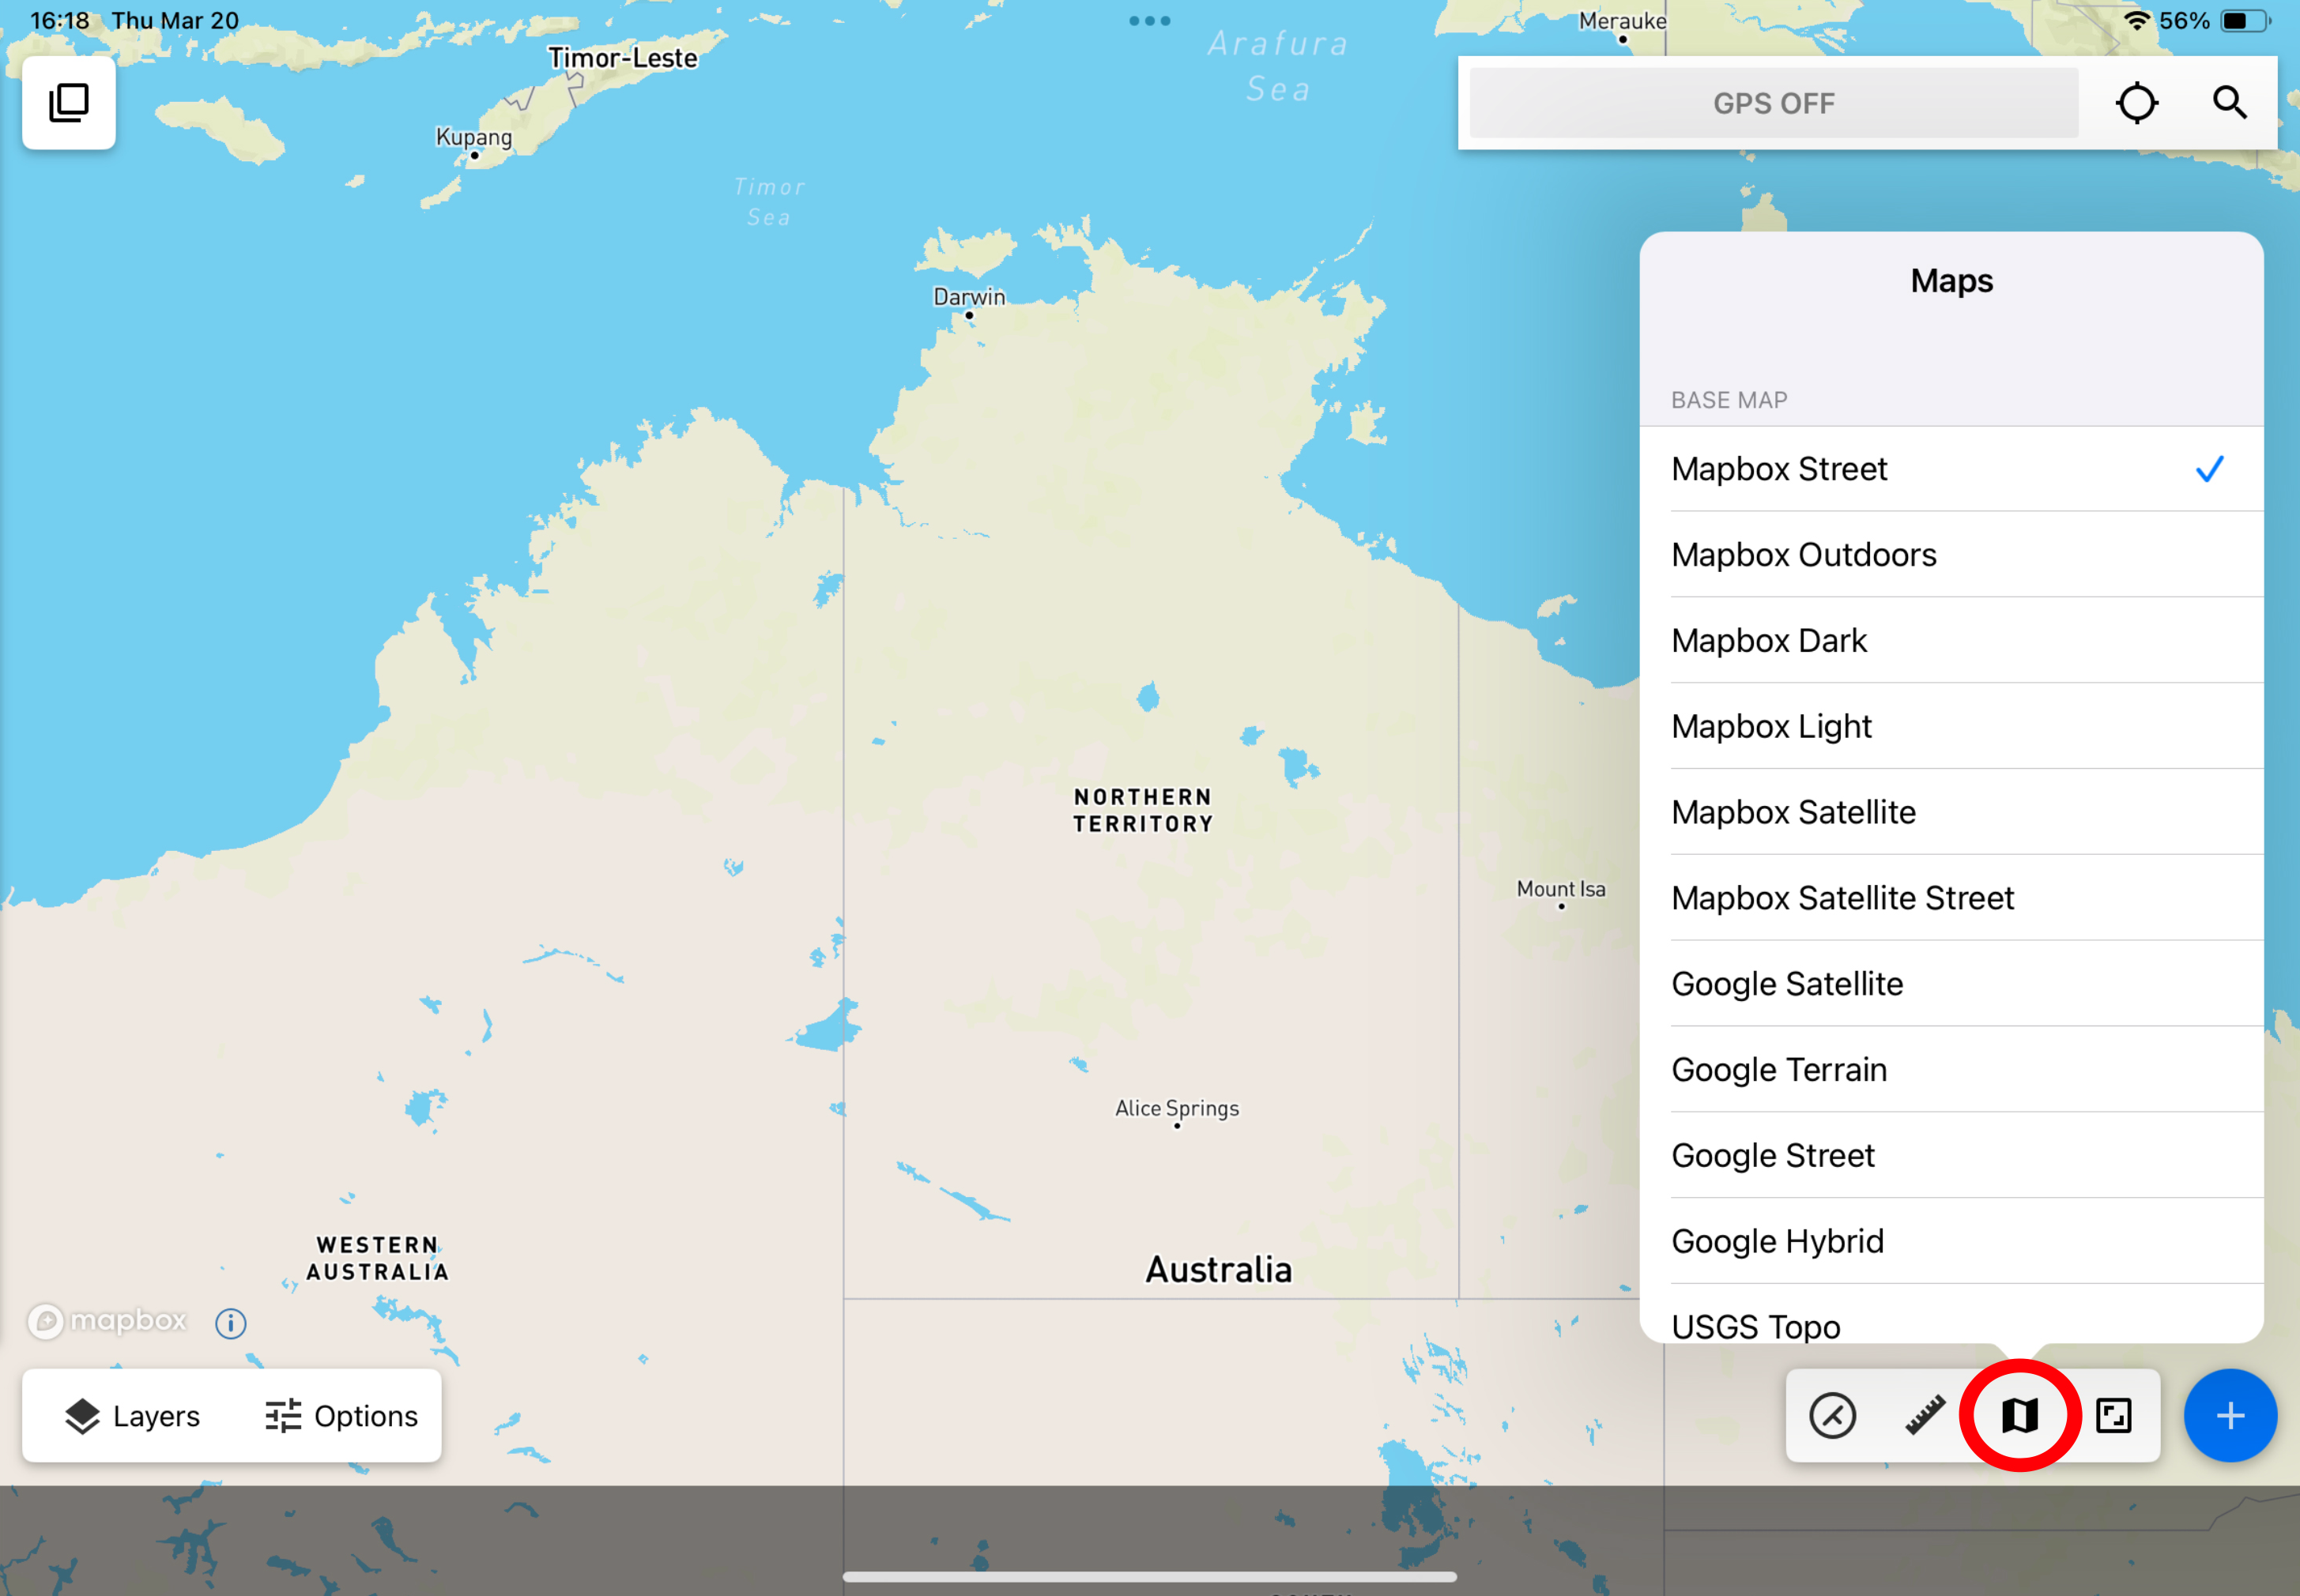Tap the zoom-to-extent frame icon
Screen dimensions: 2300x1596
[2113, 1416]
